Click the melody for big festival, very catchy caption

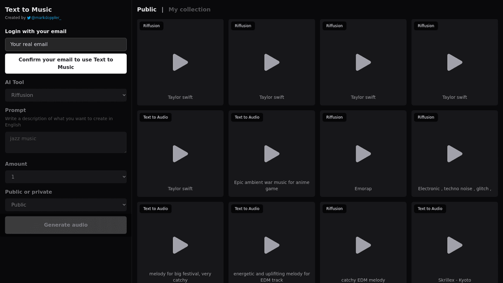[x=180, y=277]
